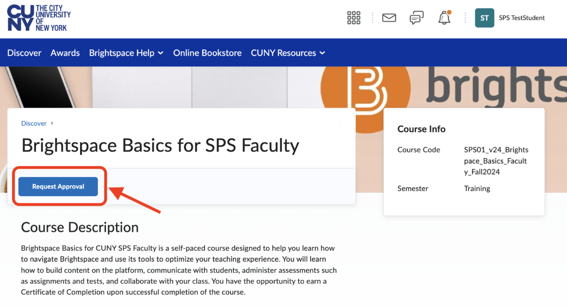Expand the Brightspace Help dropdown
Image resolution: width=567 pixels, height=307 pixels.
click(126, 53)
